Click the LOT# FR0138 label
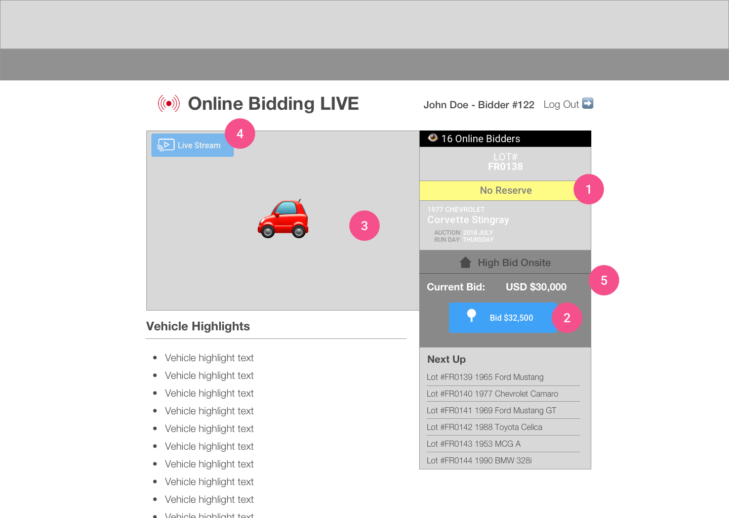 (505, 162)
